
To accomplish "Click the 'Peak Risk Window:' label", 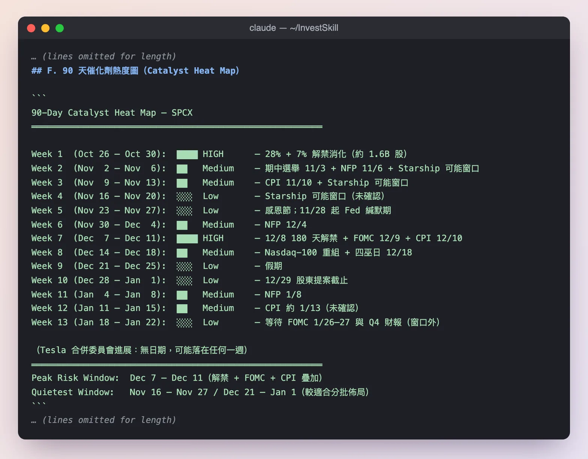I will [75, 378].
